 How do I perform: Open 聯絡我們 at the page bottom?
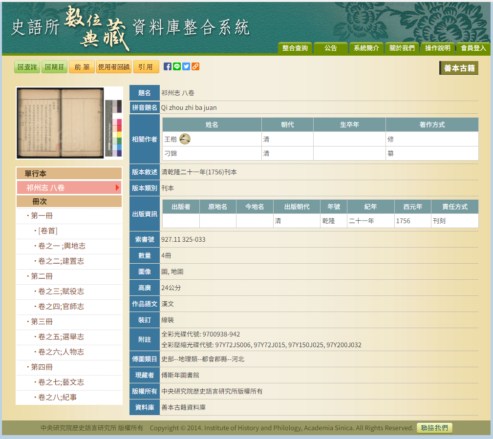point(434,428)
